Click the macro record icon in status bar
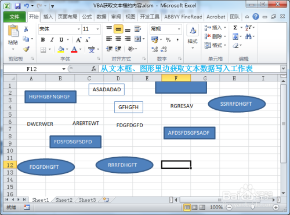 pyautogui.click(x=27, y=207)
